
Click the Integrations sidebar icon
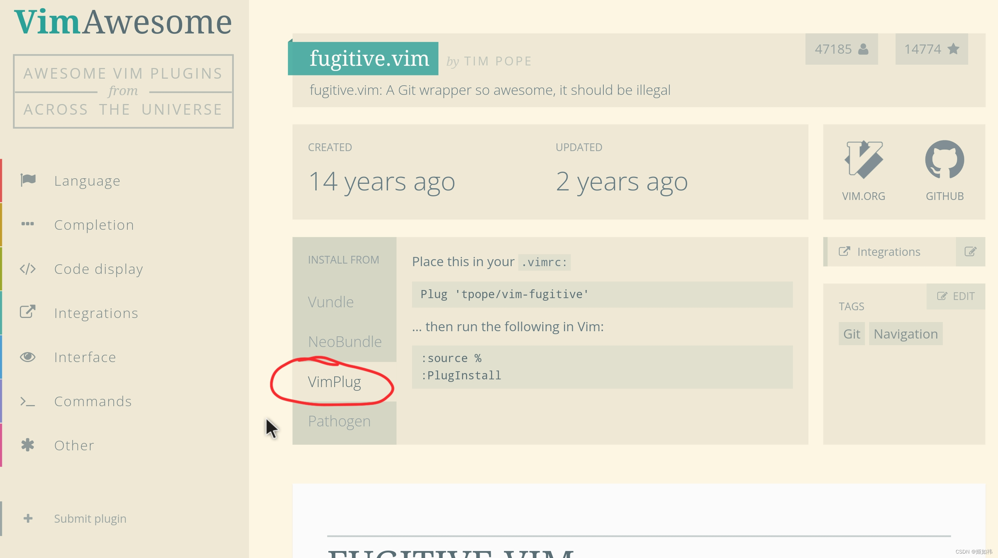point(27,312)
